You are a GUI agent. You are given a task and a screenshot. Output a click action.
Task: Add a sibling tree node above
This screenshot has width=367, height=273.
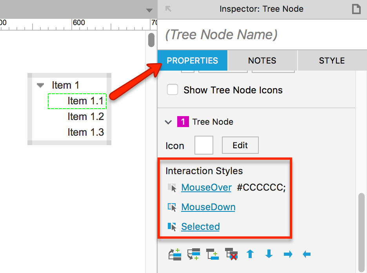click(x=175, y=254)
